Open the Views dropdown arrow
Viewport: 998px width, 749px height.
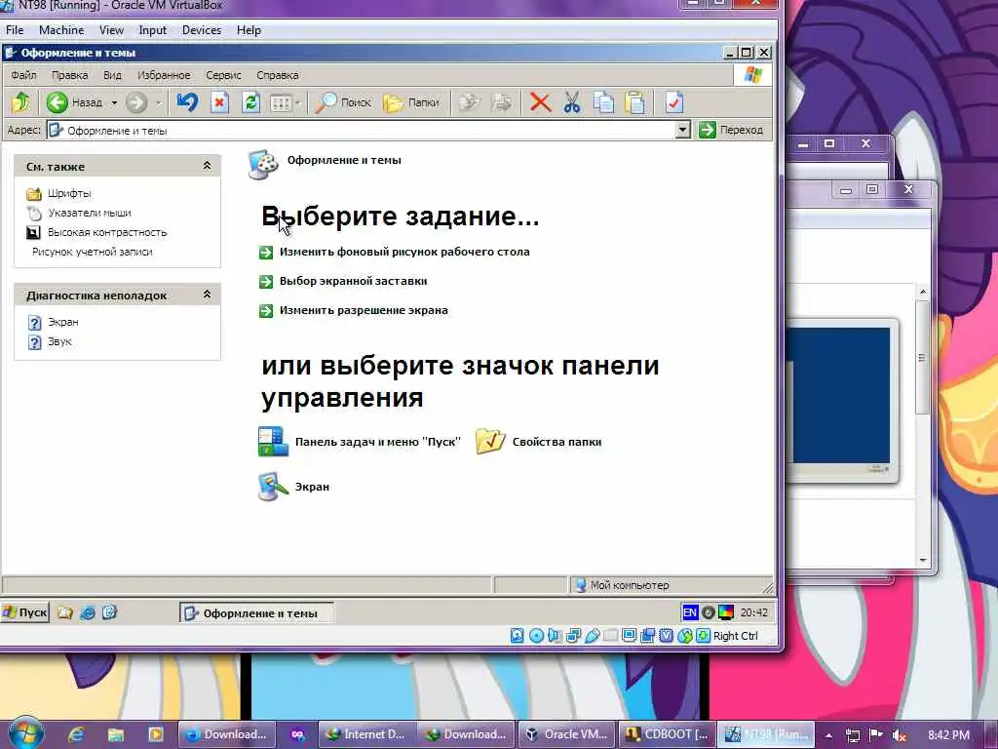click(298, 102)
